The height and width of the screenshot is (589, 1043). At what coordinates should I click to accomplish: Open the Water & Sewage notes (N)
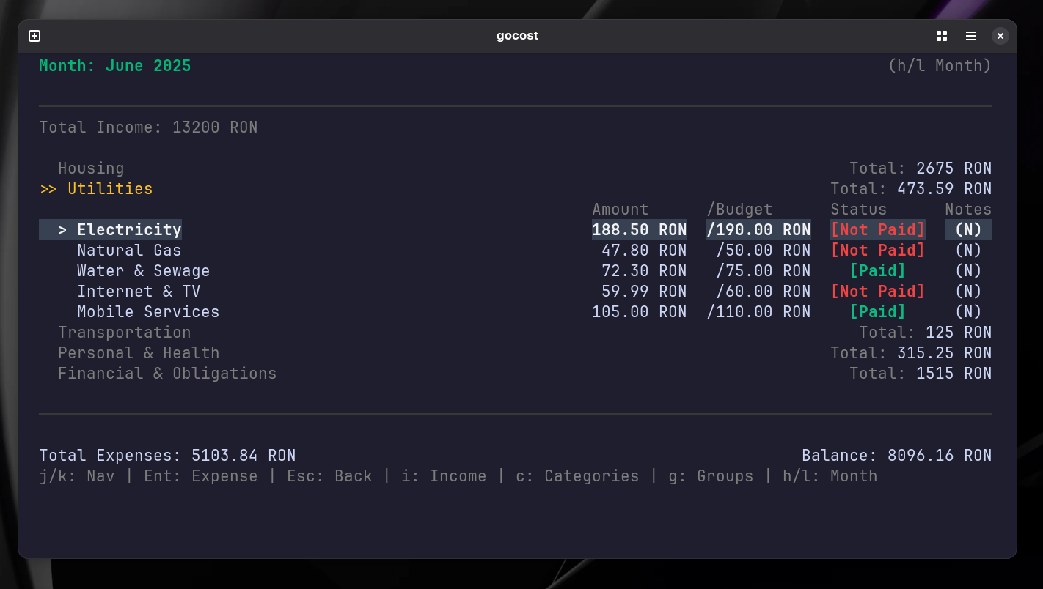[x=968, y=271]
